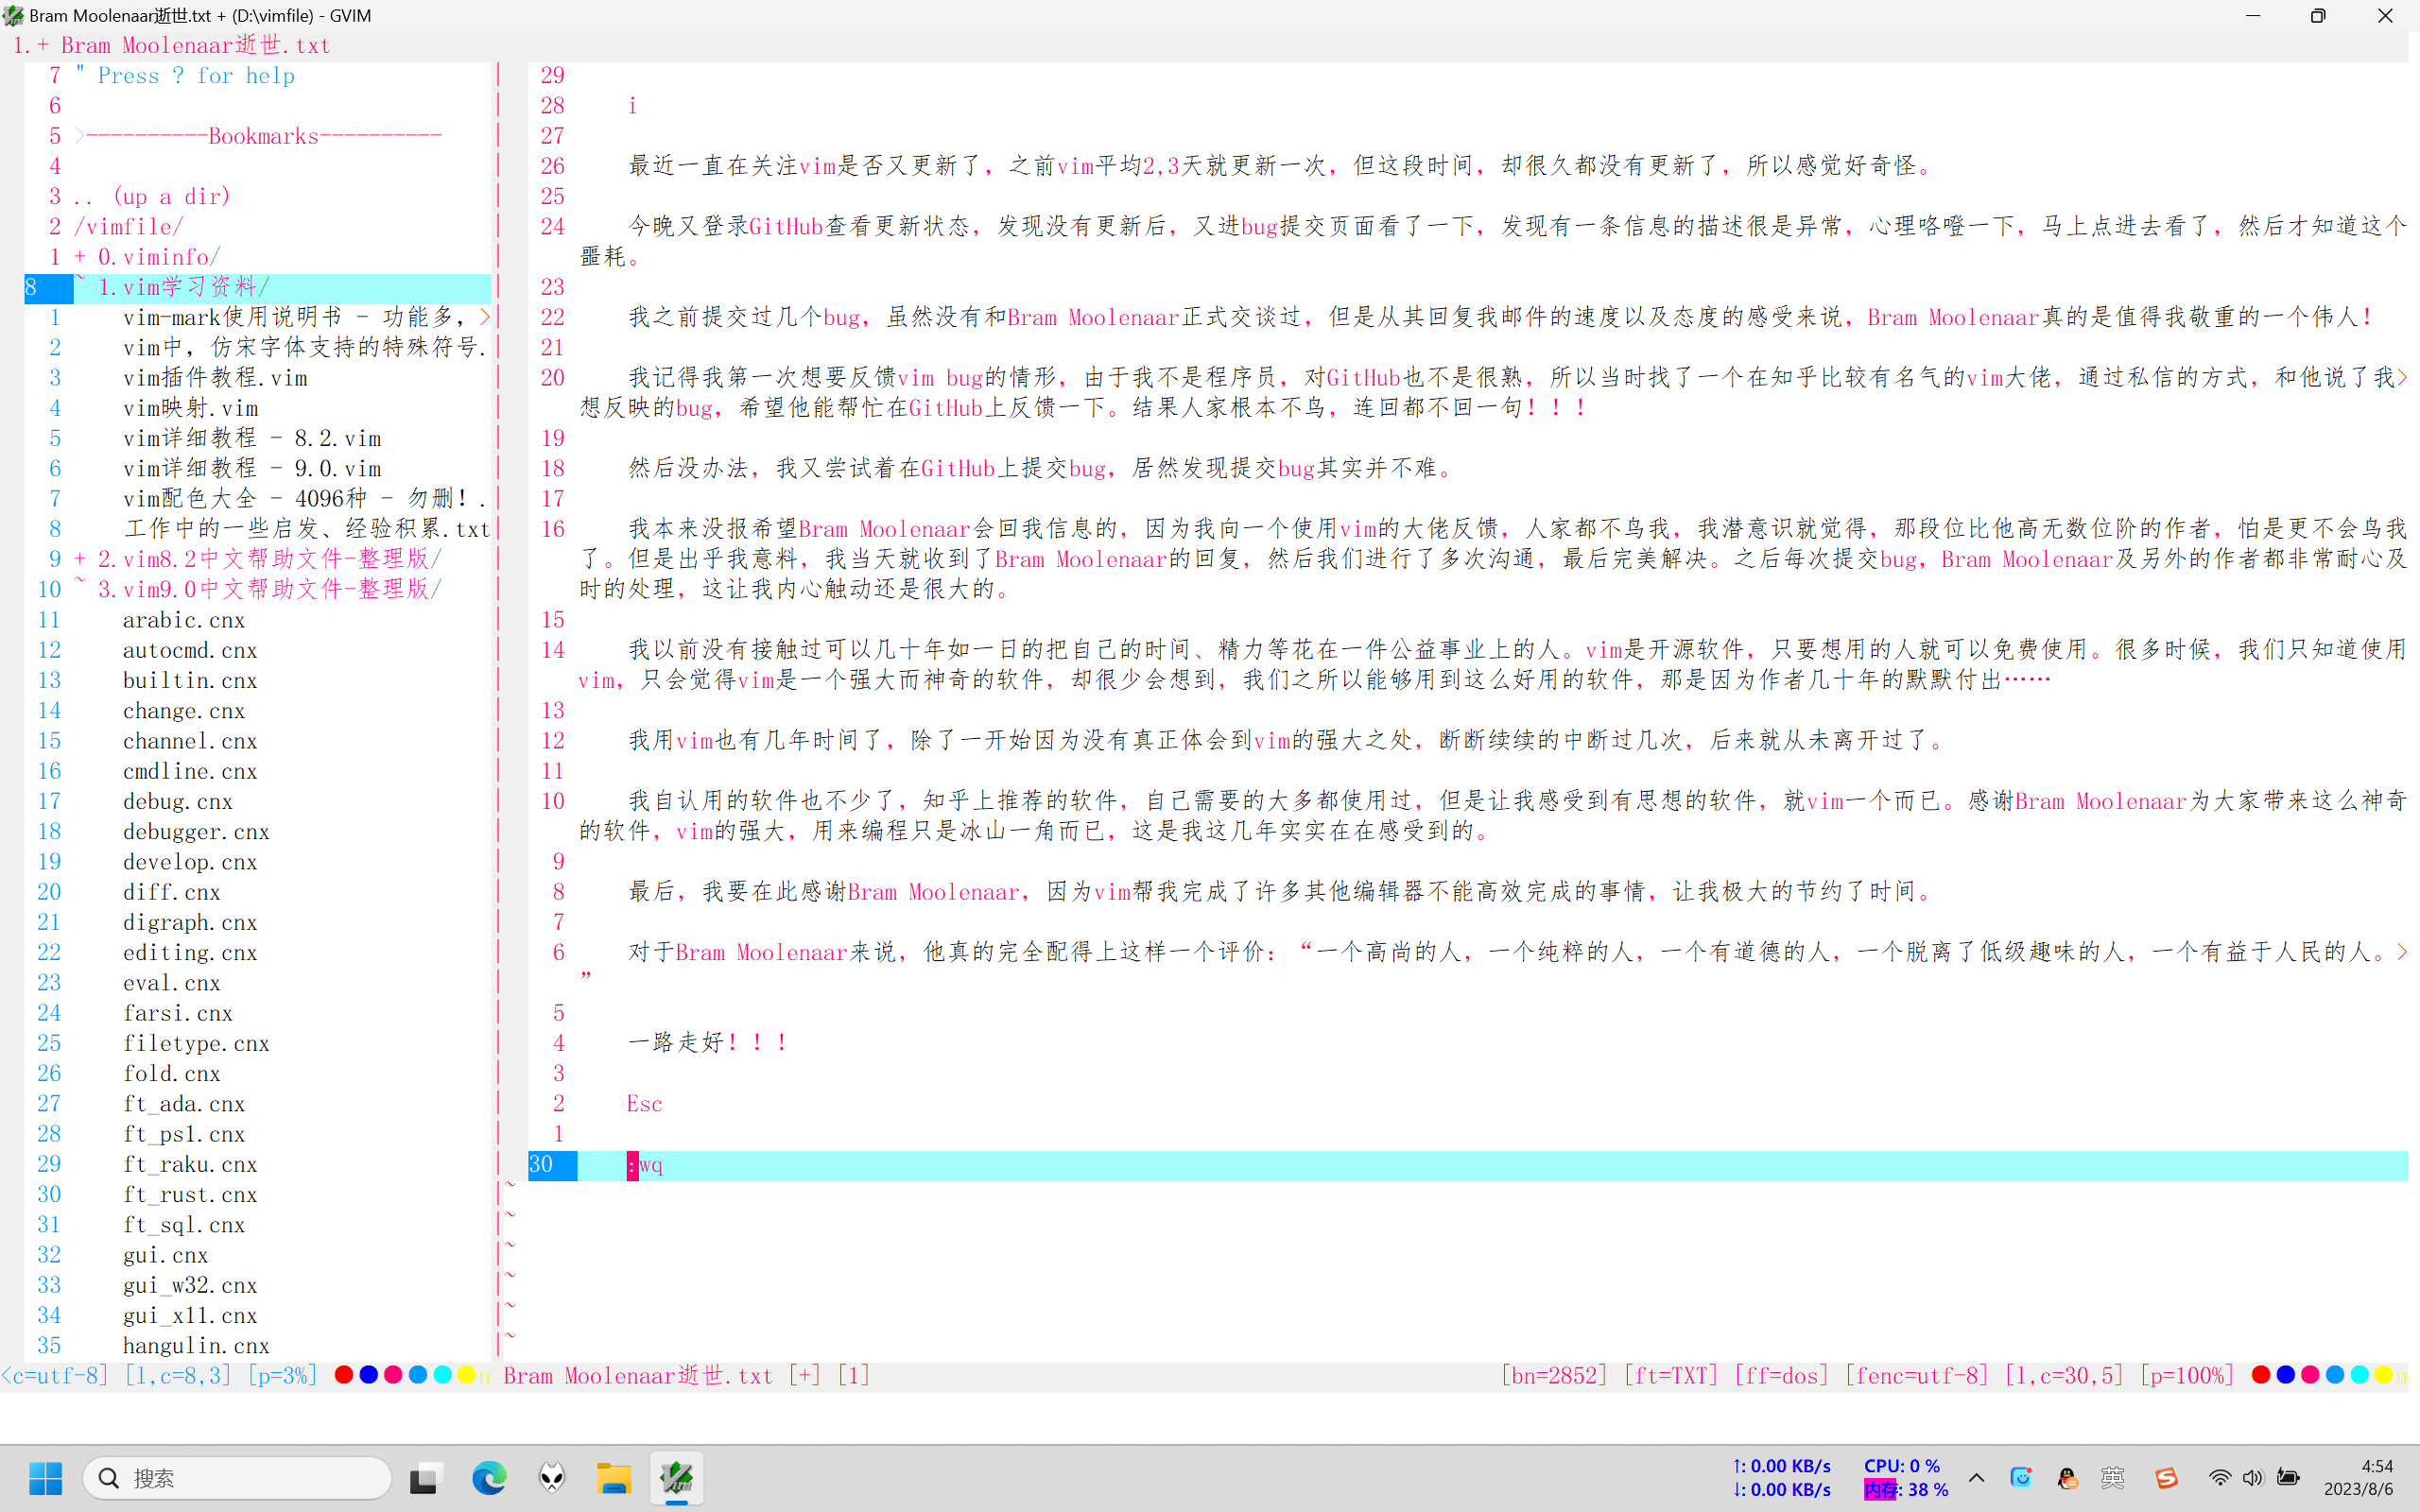Screen dimensions: 2420x1512
Task: Toggle the 英 input language indicator
Action: (x=2112, y=1478)
